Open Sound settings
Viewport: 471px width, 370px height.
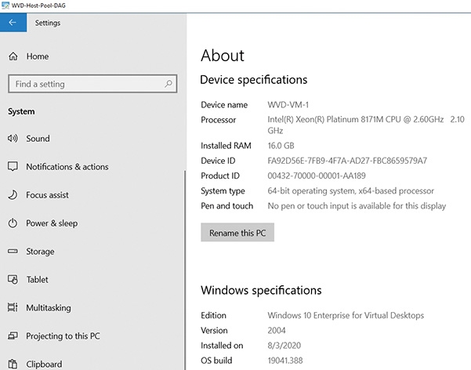pos(38,138)
